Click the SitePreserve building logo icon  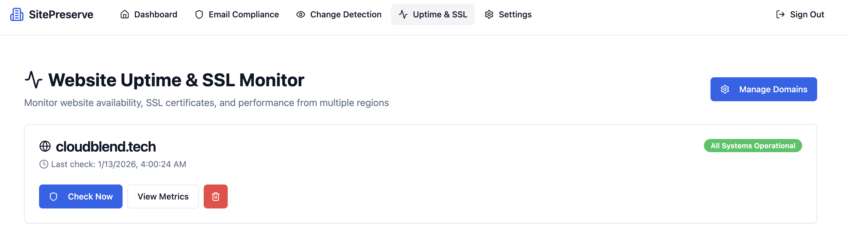(x=17, y=14)
